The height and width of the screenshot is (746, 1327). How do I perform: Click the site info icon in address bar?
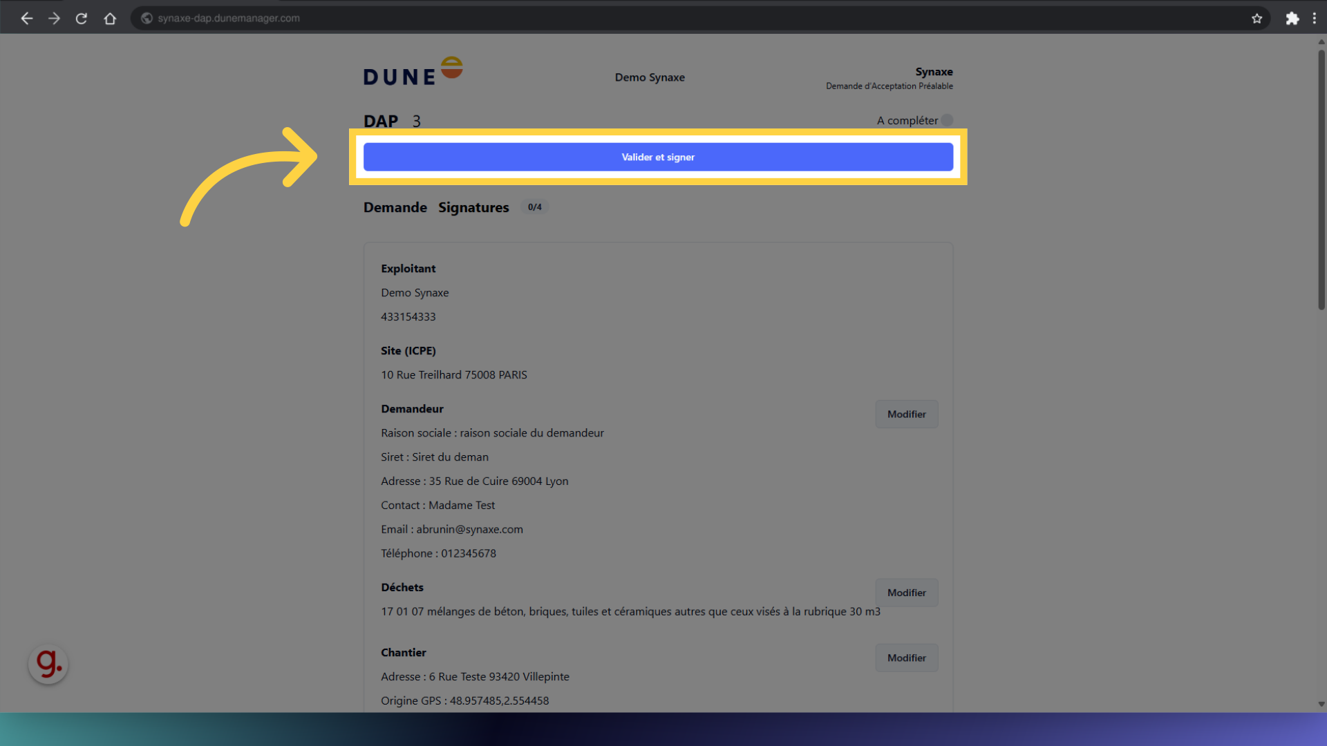tap(147, 19)
